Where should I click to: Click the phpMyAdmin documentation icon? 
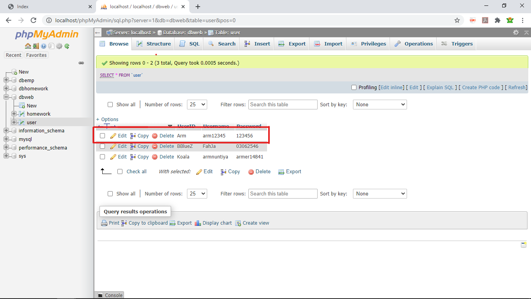click(44, 46)
